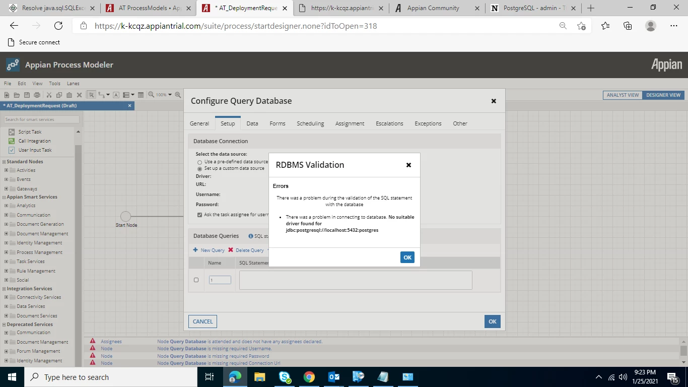Switch to the Scheduling tab
The height and width of the screenshot is (387, 688).
310,123
